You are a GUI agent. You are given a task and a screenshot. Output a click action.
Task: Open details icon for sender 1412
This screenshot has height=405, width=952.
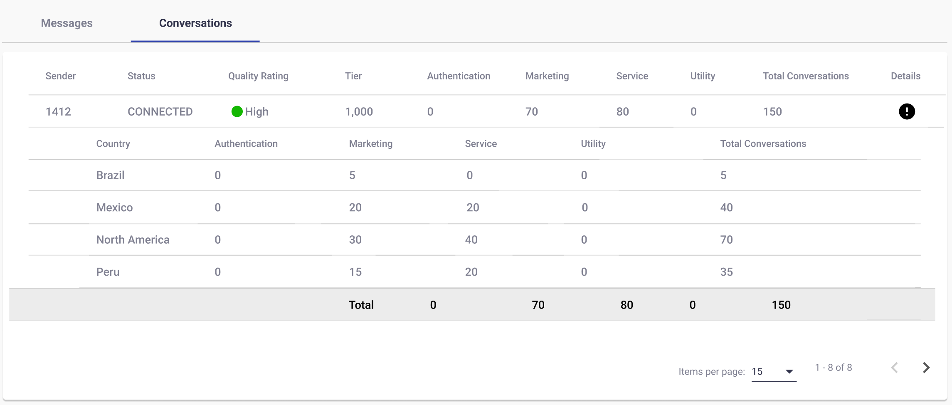point(907,111)
